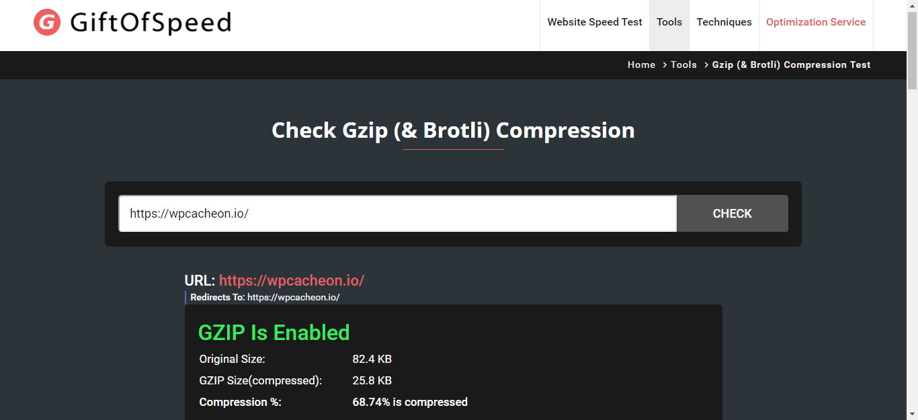The height and width of the screenshot is (420, 918).
Task: Click the Compression % label
Action: pyautogui.click(x=241, y=402)
